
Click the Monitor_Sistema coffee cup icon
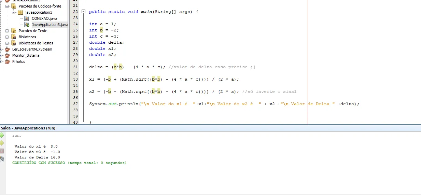pos(8,55)
